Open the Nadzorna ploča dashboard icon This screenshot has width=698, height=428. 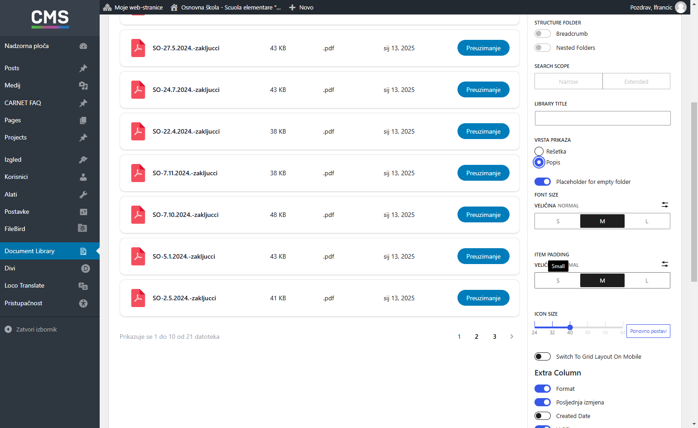pyautogui.click(x=83, y=46)
